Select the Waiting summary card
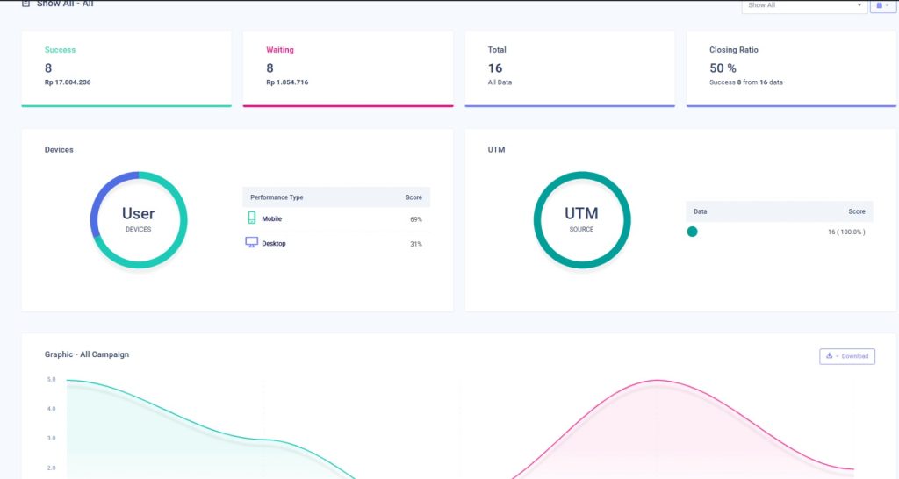The height and width of the screenshot is (479, 899). point(348,68)
